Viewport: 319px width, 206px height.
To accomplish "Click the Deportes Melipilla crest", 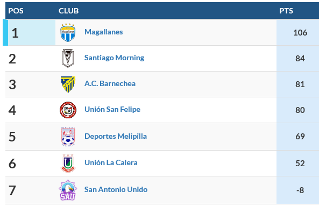I will [68, 137].
